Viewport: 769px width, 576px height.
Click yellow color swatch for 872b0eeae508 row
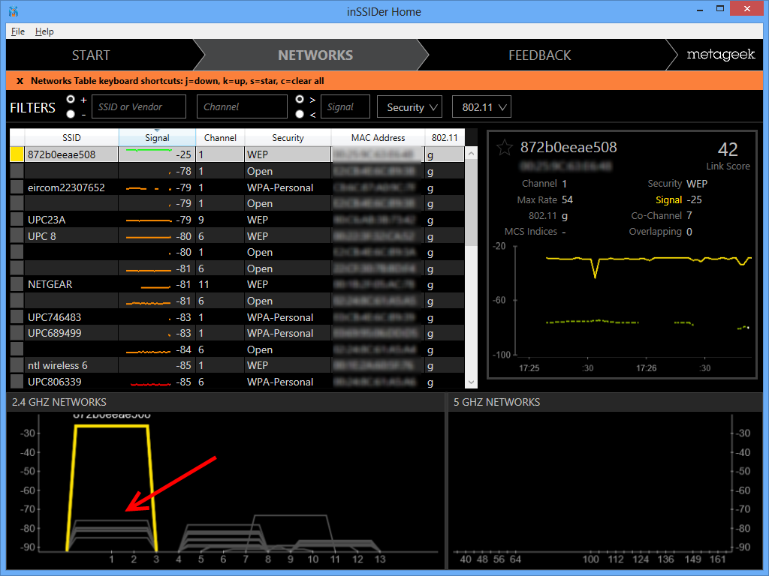click(17, 154)
